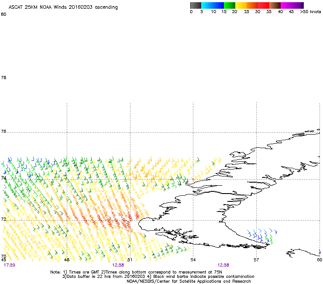The width and height of the screenshot is (323, 284).
Task: Click the "45" label under the color bar
Action: [291, 12]
